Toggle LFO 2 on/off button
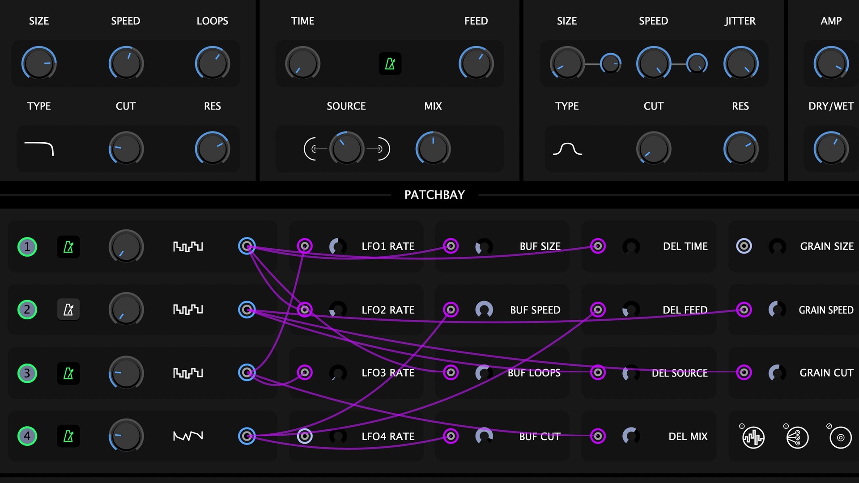Viewport: 859px width, 483px height. pyautogui.click(x=27, y=309)
